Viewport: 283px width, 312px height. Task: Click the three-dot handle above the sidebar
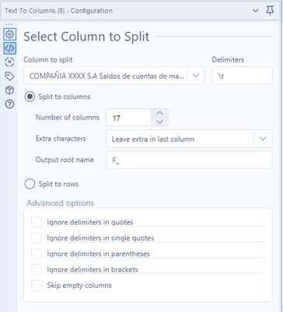click(9, 25)
